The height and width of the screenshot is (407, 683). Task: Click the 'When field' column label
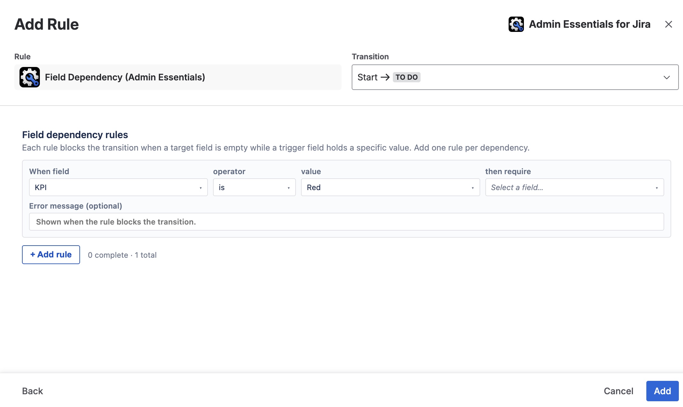point(49,172)
